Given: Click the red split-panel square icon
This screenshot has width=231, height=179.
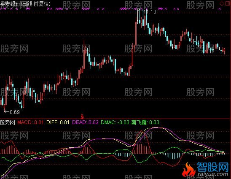Looking at the screenshot, I should point(228,3).
